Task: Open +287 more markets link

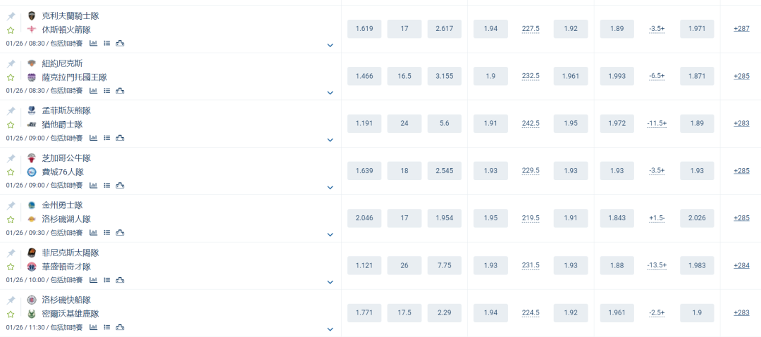Action: pyautogui.click(x=741, y=29)
